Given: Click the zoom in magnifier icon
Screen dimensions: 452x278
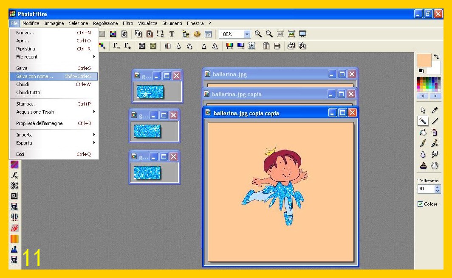Looking at the screenshot, I should point(258,34).
